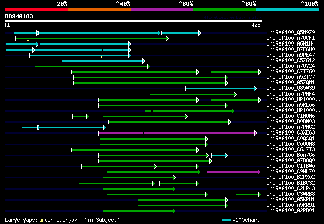Click the short green segment in the C1HUN6 row
The height and width of the screenshot is (224, 324).
(x=81, y=117)
